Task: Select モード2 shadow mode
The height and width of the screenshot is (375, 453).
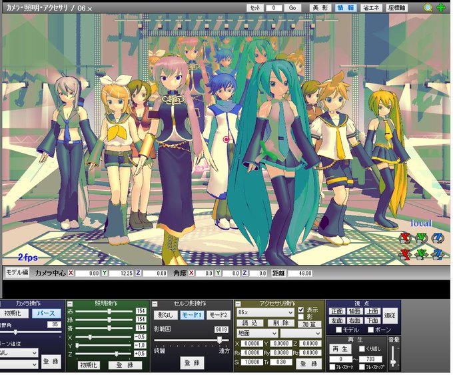Action: pos(219,315)
